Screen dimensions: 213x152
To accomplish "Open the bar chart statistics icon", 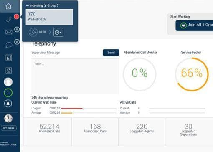I will 9,58.
